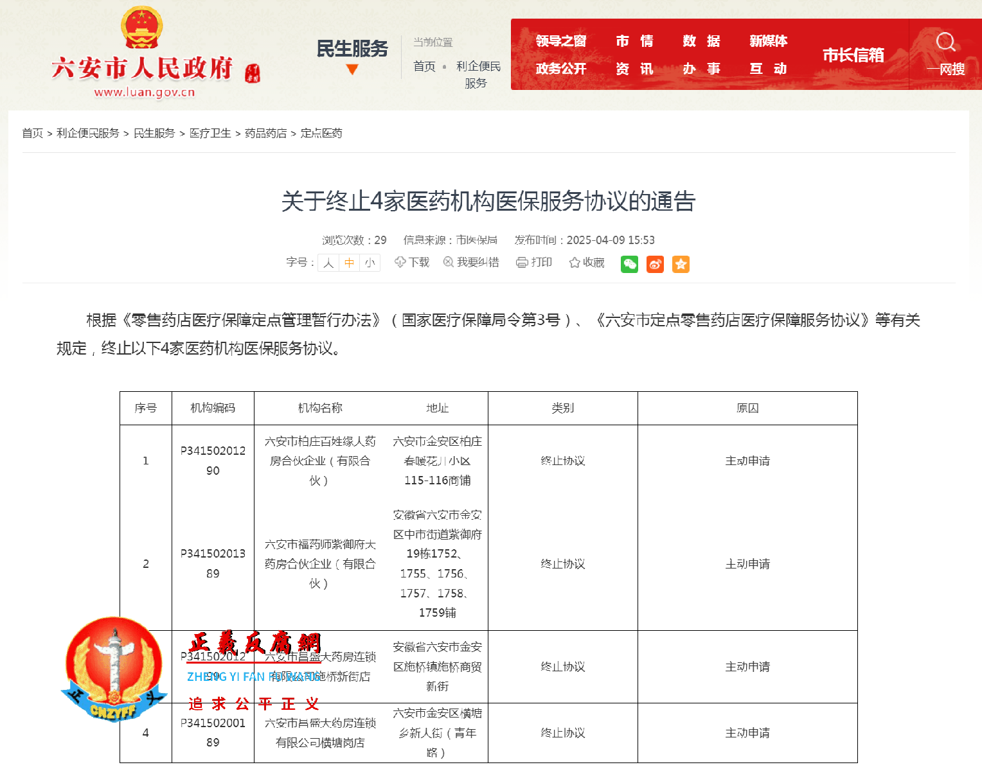Download the notice via 下载 icon
This screenshot has width=982, height=767.
coord(411,262)
